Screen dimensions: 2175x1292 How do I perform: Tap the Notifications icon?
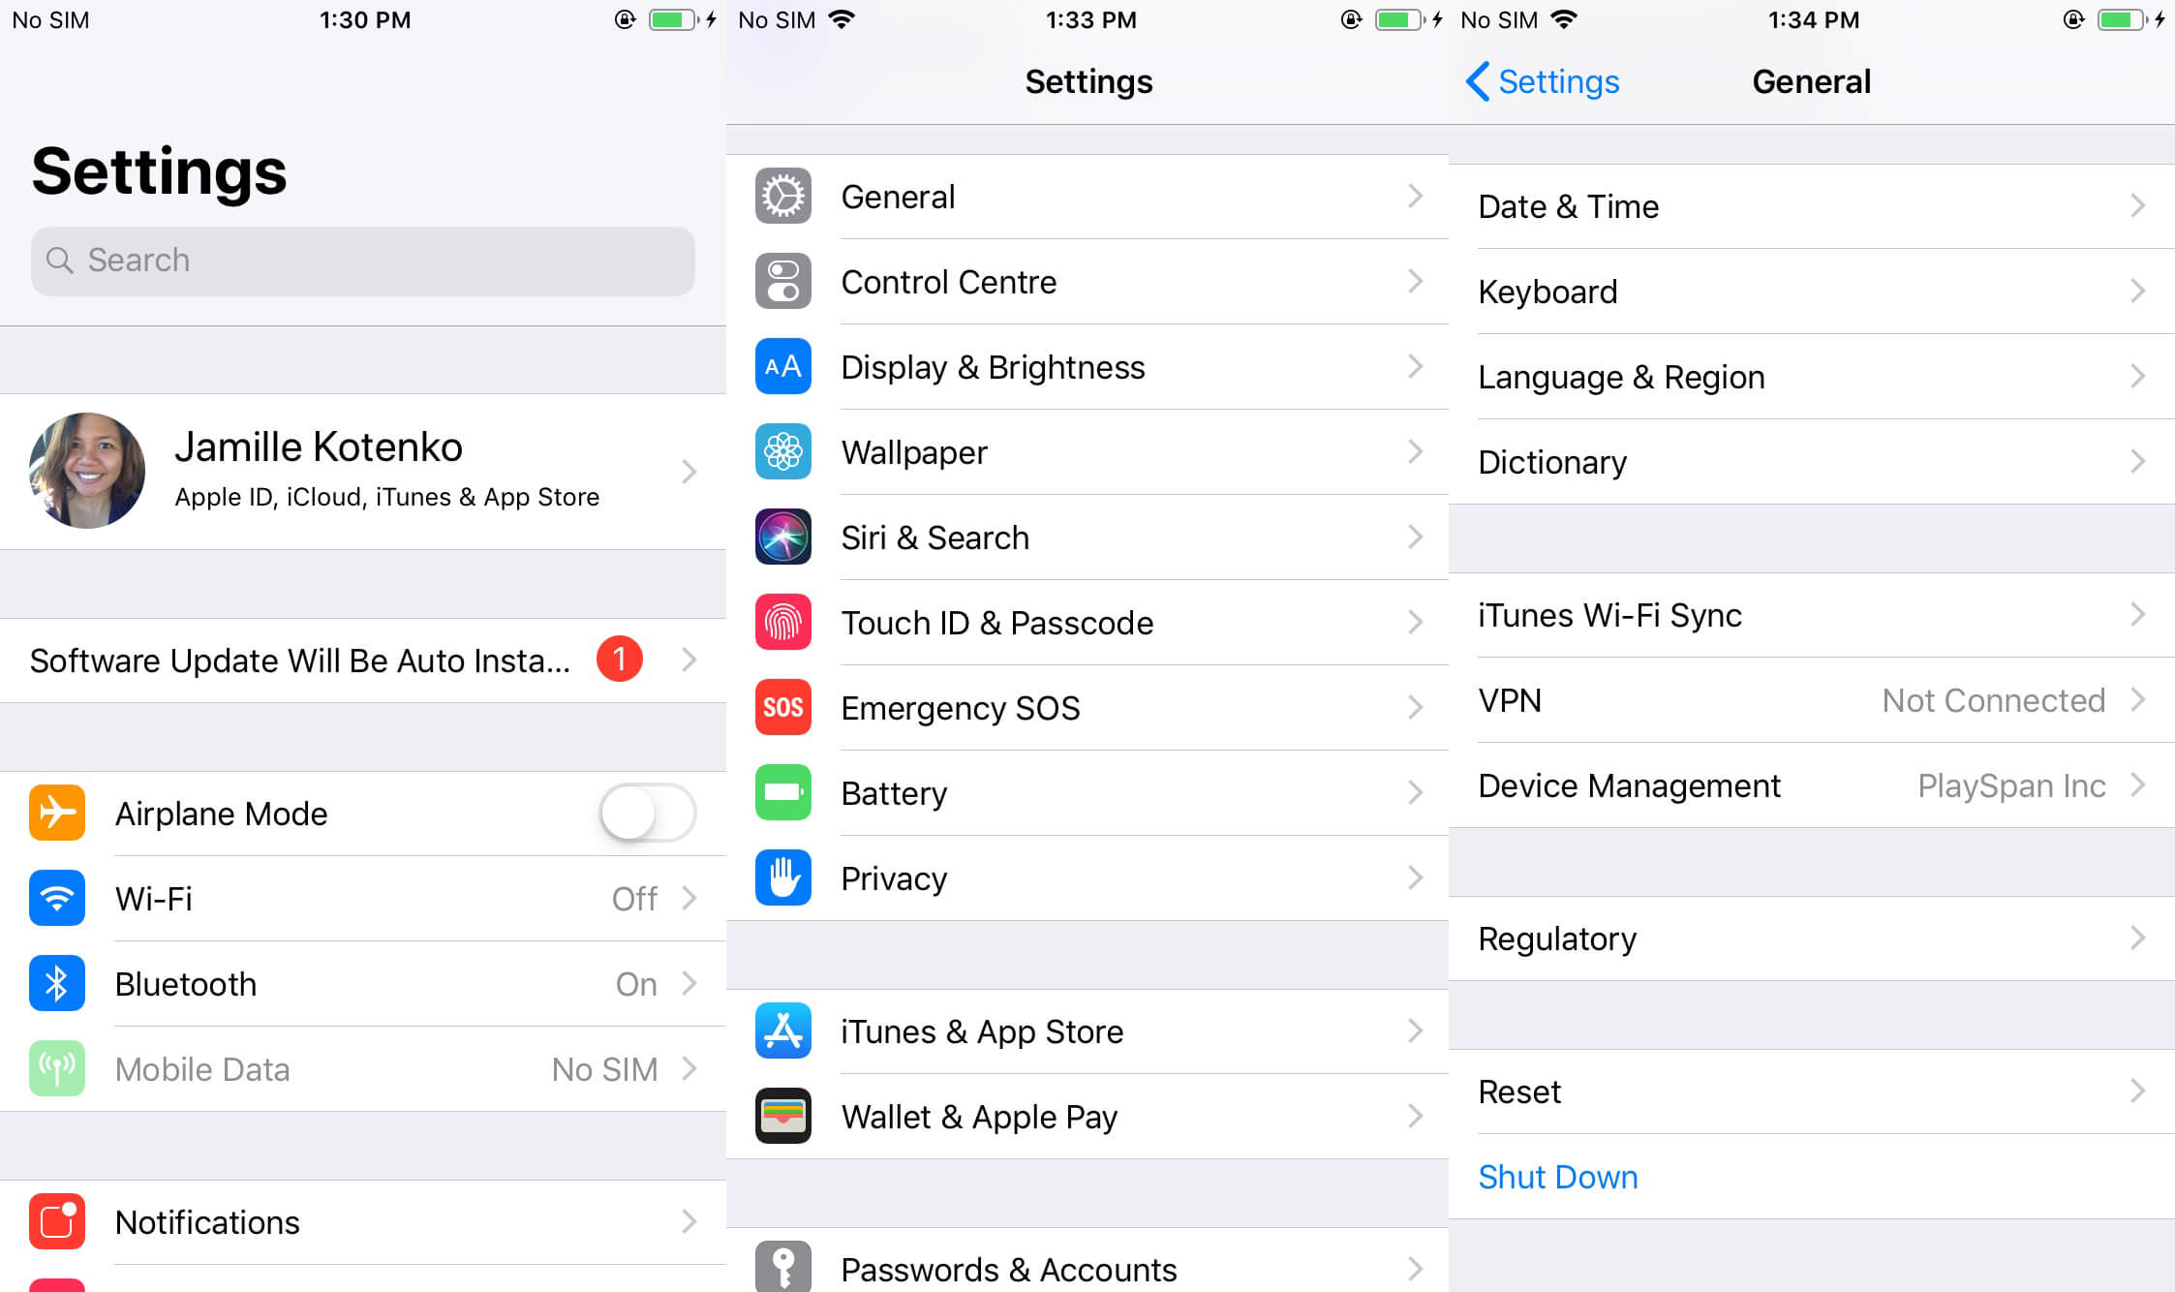click(58, 1223)
